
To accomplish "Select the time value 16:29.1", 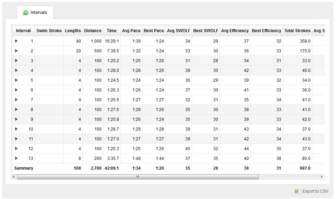I will click(112, 41).
